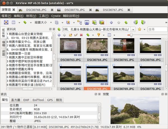Tick the checkbox on DSC00770.JPG thumbnail
The width and height of the screenshot is (168, 129).
[x=140, y=65]
